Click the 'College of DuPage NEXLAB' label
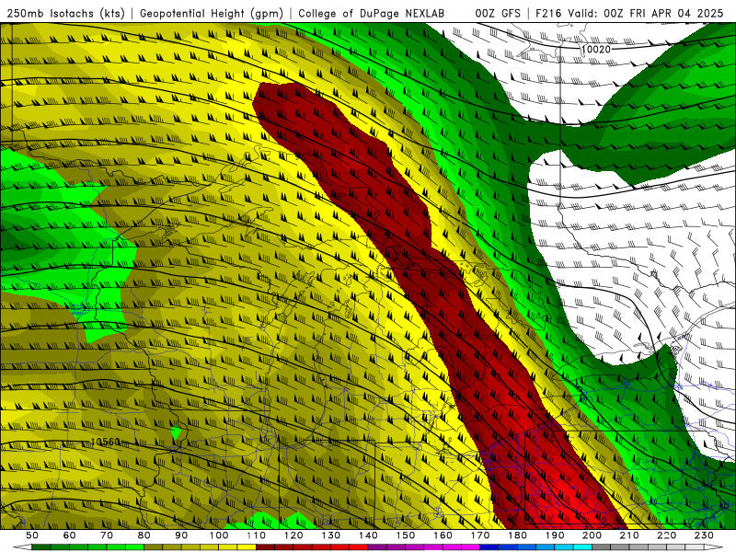 tap(372, 14)
